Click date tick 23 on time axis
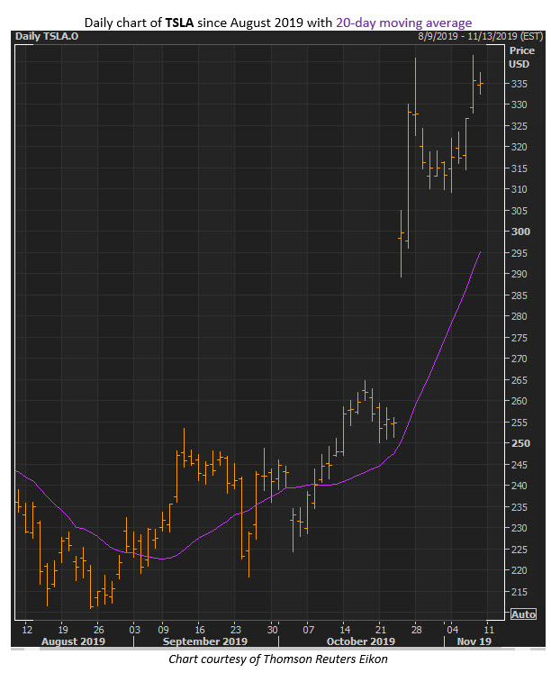The height and width of the screenshot is (682, 551). pyautogui.click(x=236, y=630)
